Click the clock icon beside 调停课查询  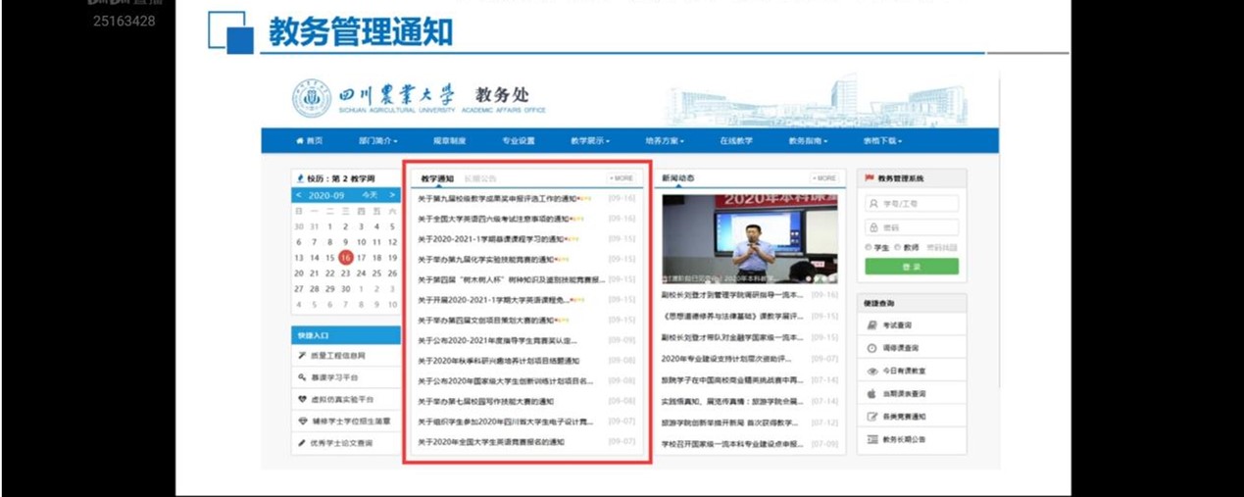(x=871, y=348)
